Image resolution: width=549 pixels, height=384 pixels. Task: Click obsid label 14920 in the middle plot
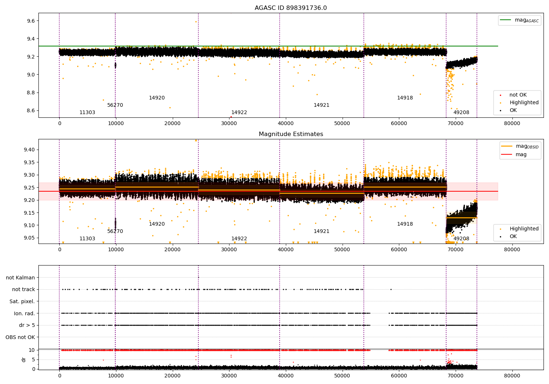pos(157,224)
